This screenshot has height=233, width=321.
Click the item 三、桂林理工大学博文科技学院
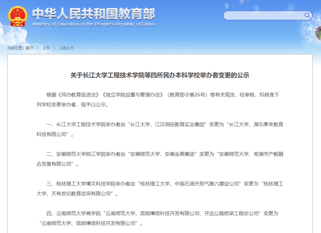(x=160, y=189)
